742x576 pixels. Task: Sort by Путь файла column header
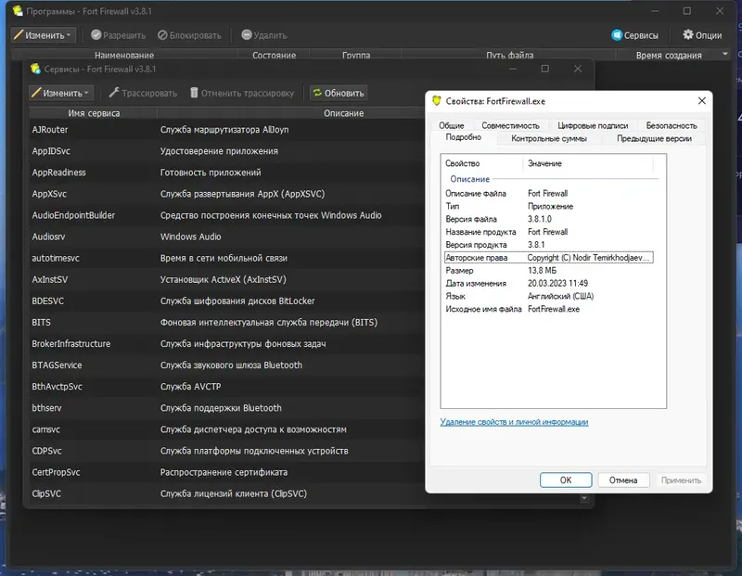[x=509, y=55]
